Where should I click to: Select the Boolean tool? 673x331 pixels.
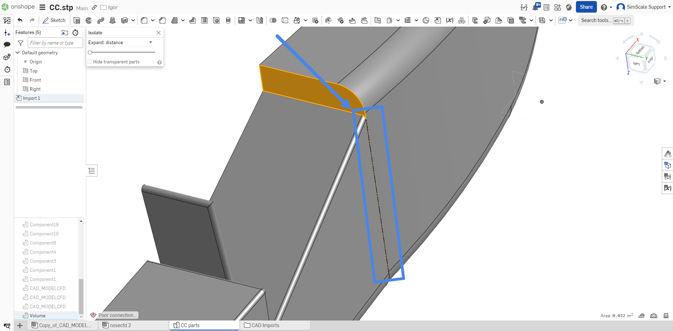click(273, 20)
